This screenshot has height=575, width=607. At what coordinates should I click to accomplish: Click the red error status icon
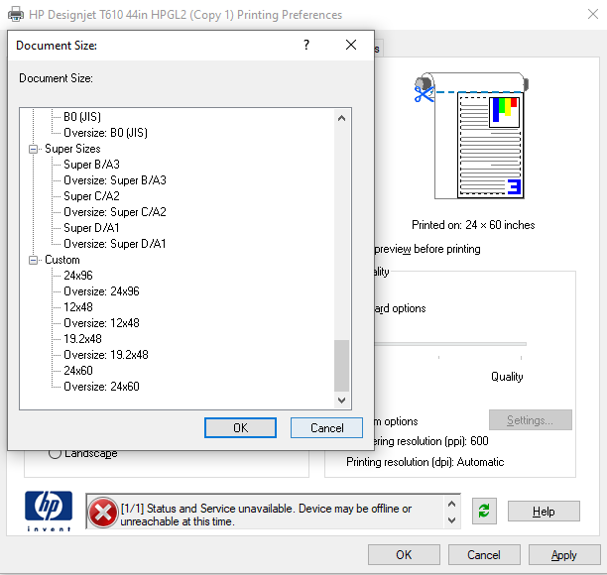point(101,513)
